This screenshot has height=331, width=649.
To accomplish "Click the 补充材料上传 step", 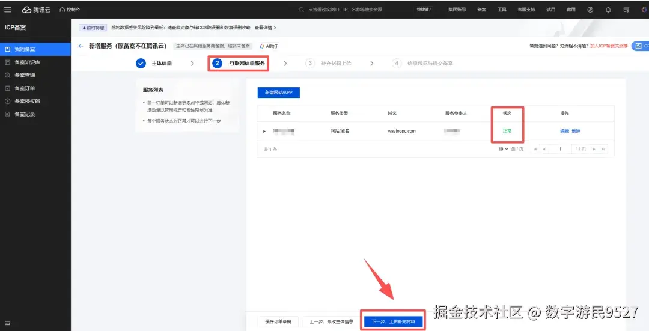I will [328, 63].
